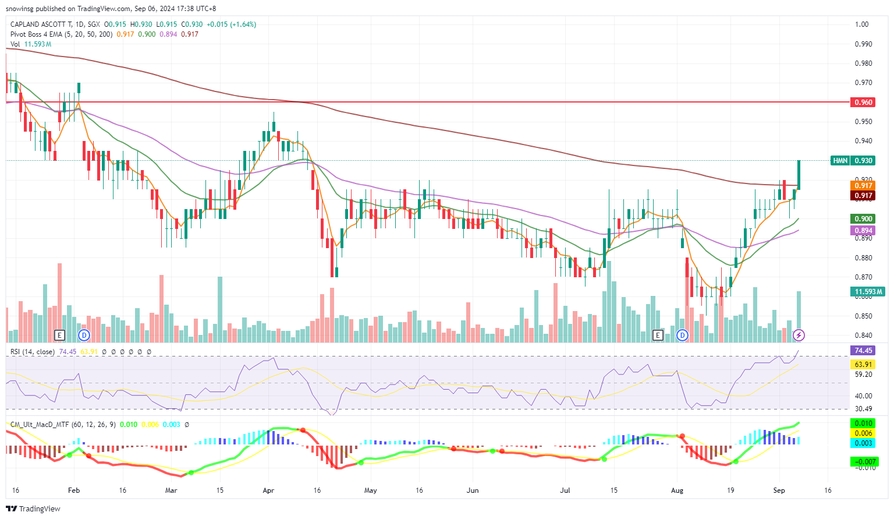Image resolution: width=894 pixels, height=519 pixels.
Task: Click the 1.00 price scale value
Action: point(861,24)
